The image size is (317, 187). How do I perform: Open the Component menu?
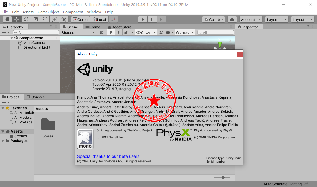73,12
